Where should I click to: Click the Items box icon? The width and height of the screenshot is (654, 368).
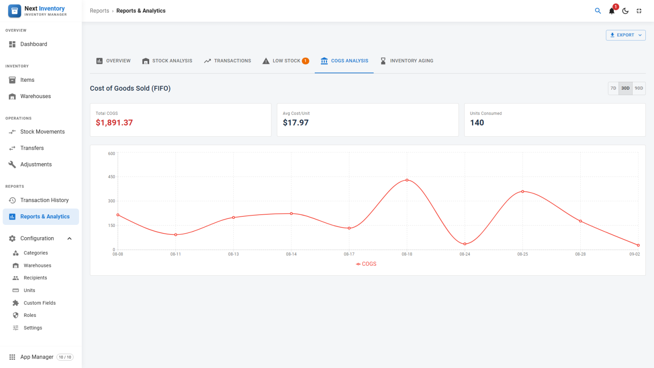pos(12,80)
